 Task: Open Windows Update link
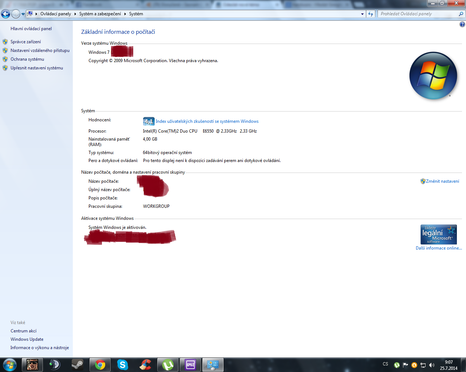[x=27, y=339]
